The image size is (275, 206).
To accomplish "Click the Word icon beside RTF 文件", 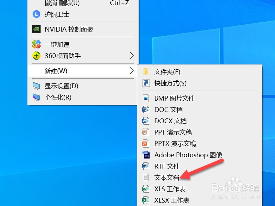I will click(146, 166).
